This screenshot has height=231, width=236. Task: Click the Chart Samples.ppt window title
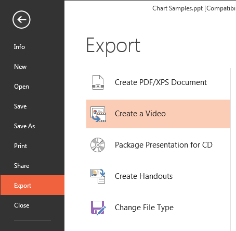[194, 8]
